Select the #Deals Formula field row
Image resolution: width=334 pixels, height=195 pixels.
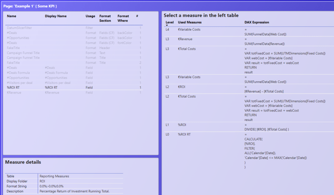tap(18, 73)
